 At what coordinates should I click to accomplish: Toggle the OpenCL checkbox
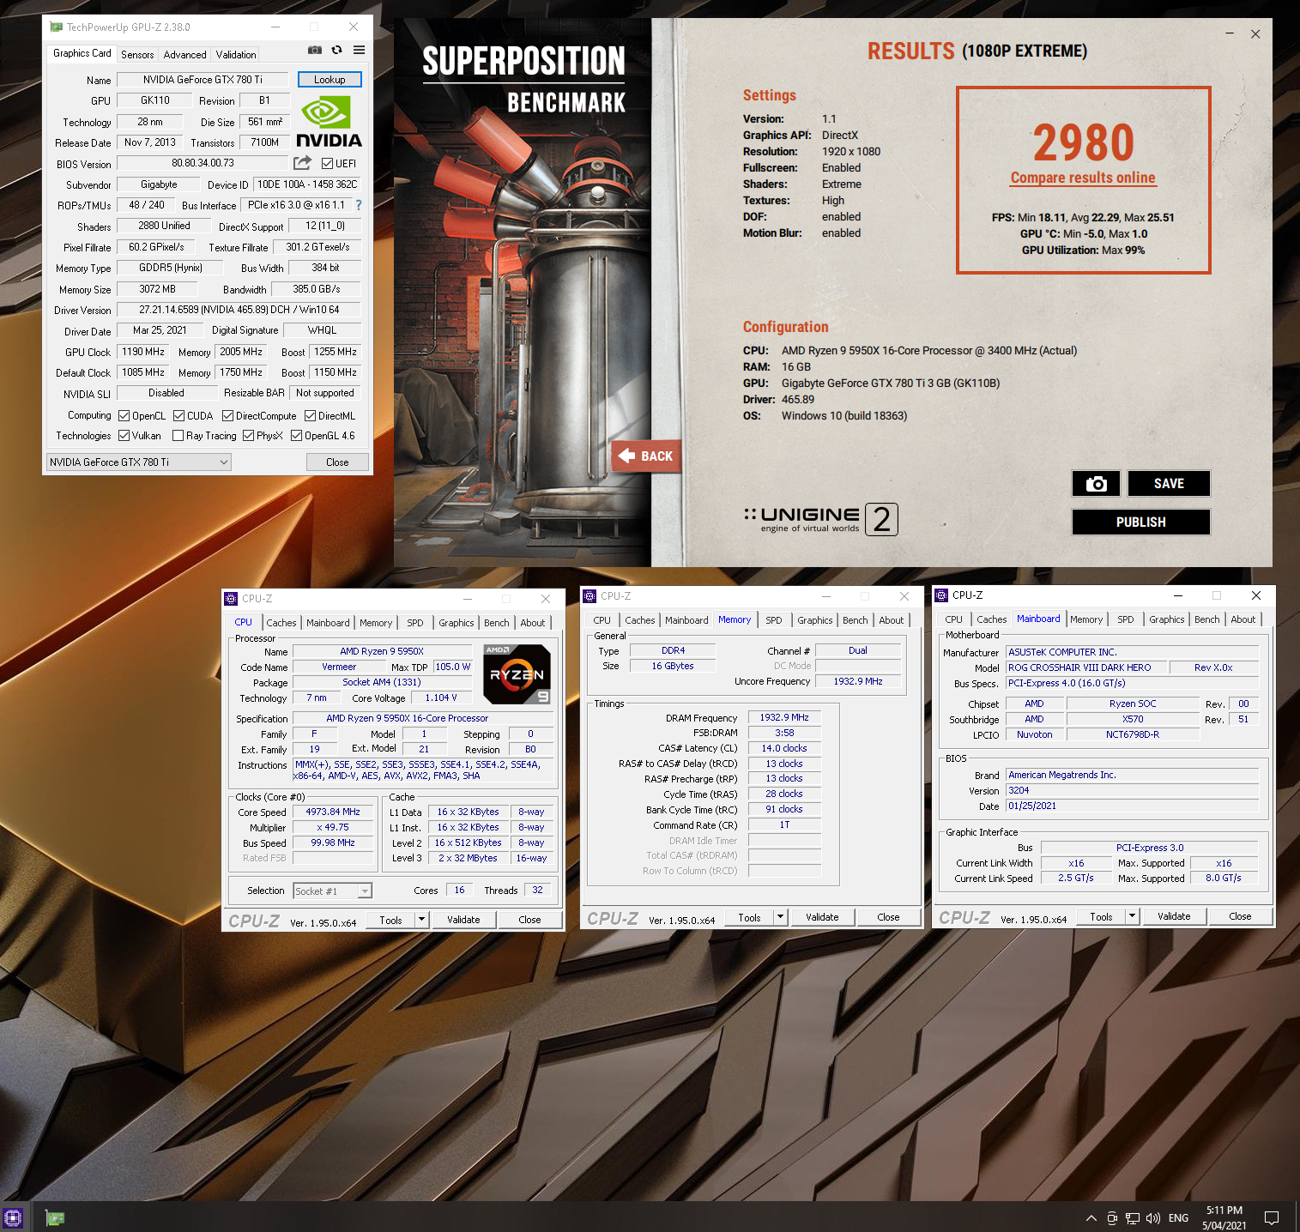coord(124,416)
